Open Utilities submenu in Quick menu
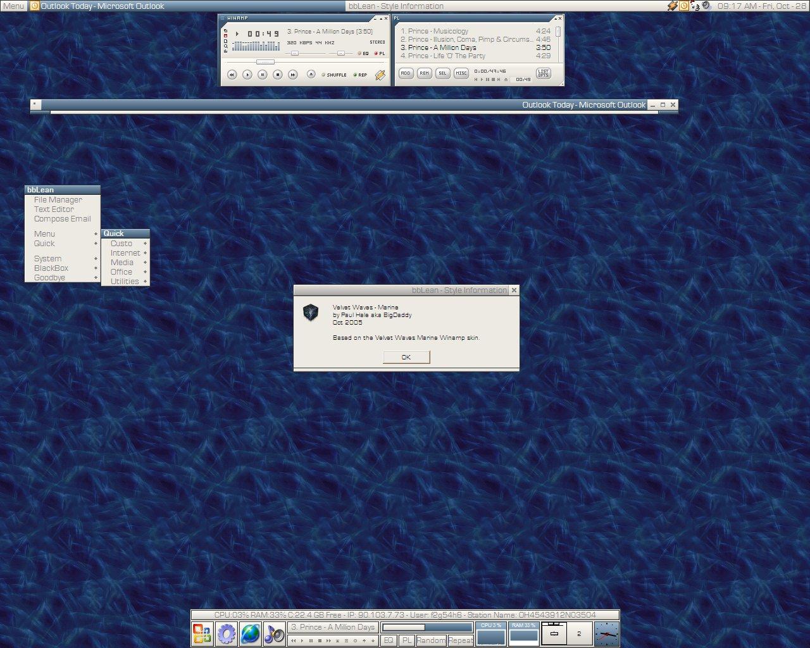Screen dimensions: 810x648 point(125,282)
